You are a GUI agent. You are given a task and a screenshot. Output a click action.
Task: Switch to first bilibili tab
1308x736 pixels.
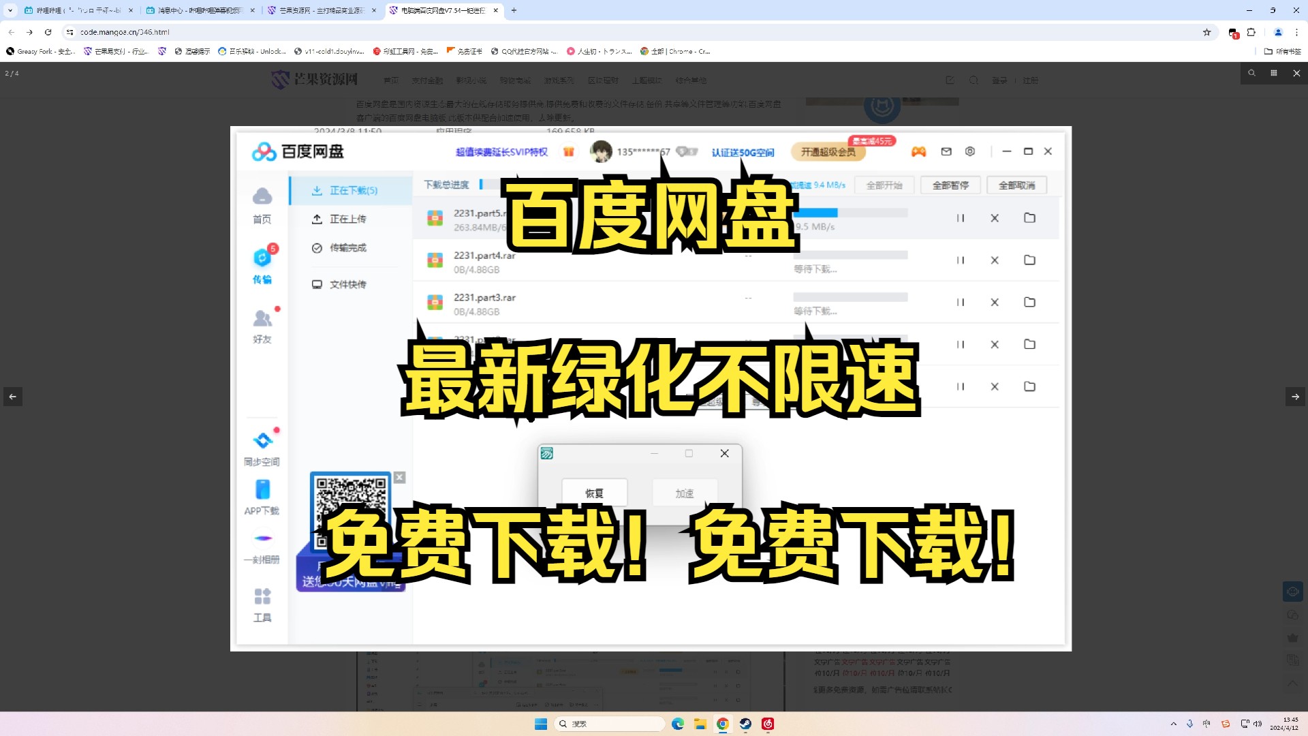pyautogui.click(x=78, y=10)
